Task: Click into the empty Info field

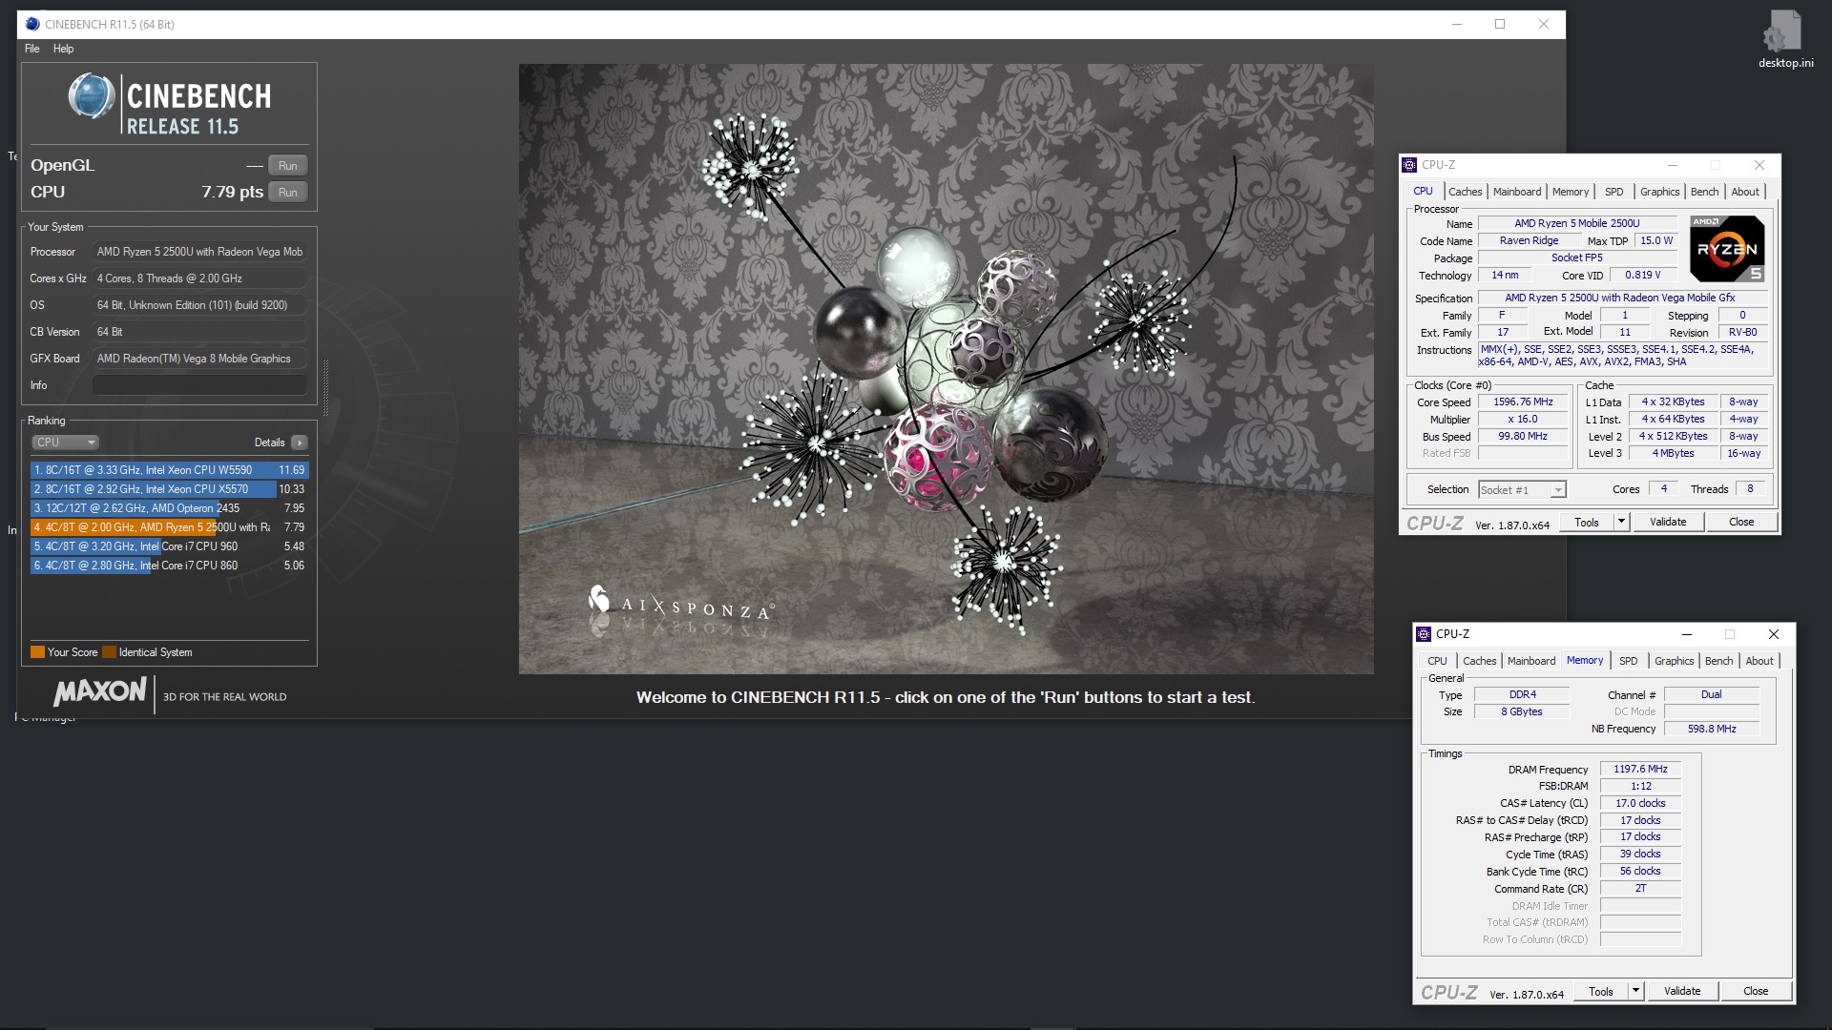Action: (x=199, y=385)
